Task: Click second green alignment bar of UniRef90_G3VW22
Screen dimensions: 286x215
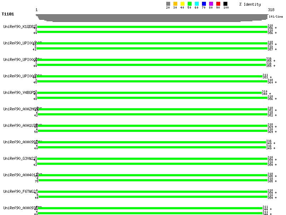Action: point(152,164)
